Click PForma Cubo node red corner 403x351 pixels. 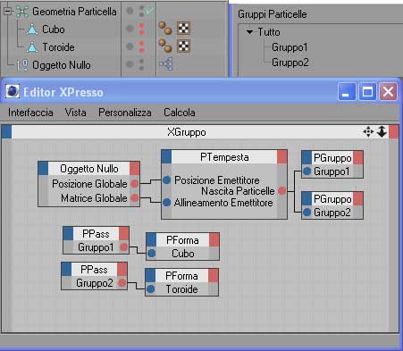coord(214,240)
